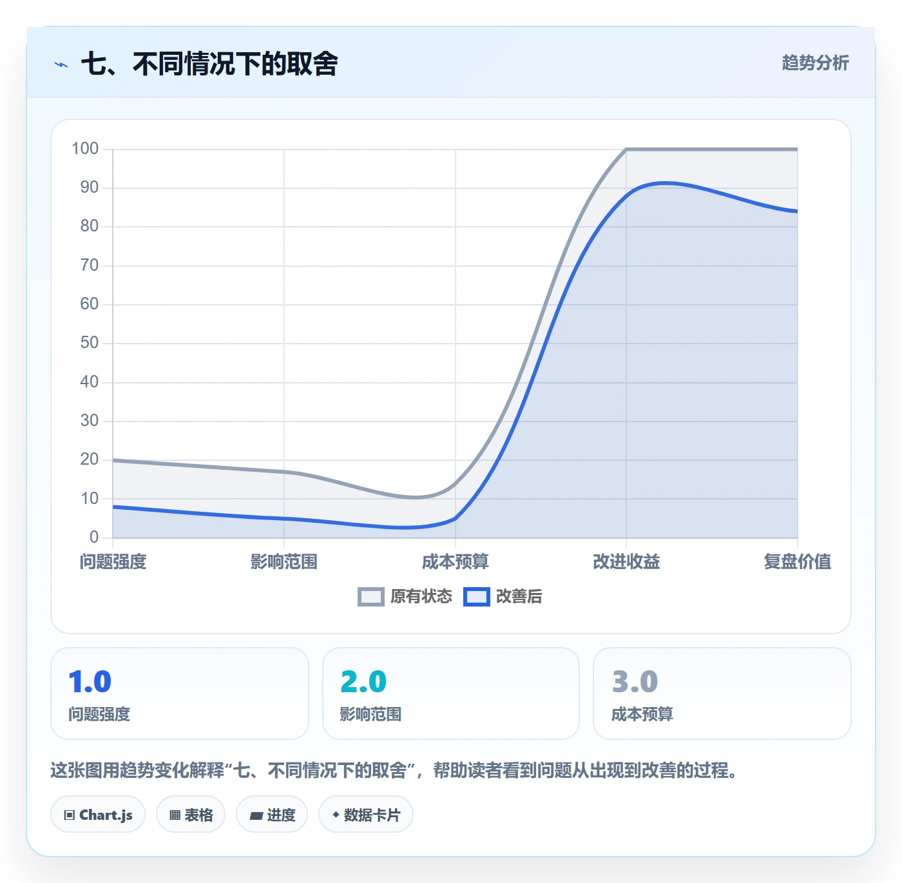The width and height of the screenshot is (902, 883).
Task: Click the x-axis label 问题强度
Action: (113, 561)
